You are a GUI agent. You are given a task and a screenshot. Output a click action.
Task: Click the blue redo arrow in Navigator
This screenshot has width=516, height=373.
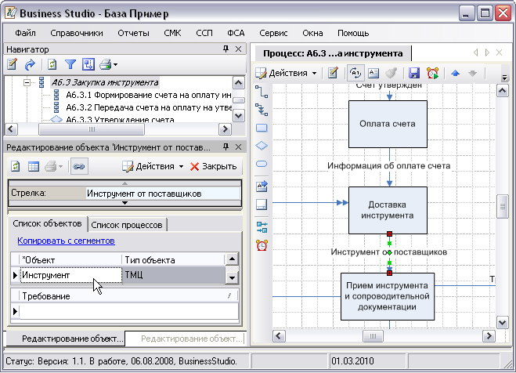click(x=30, y=64)
